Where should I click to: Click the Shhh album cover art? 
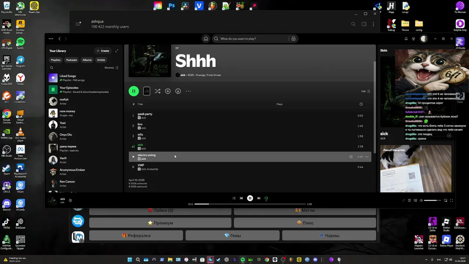click(x=150, y=61)
